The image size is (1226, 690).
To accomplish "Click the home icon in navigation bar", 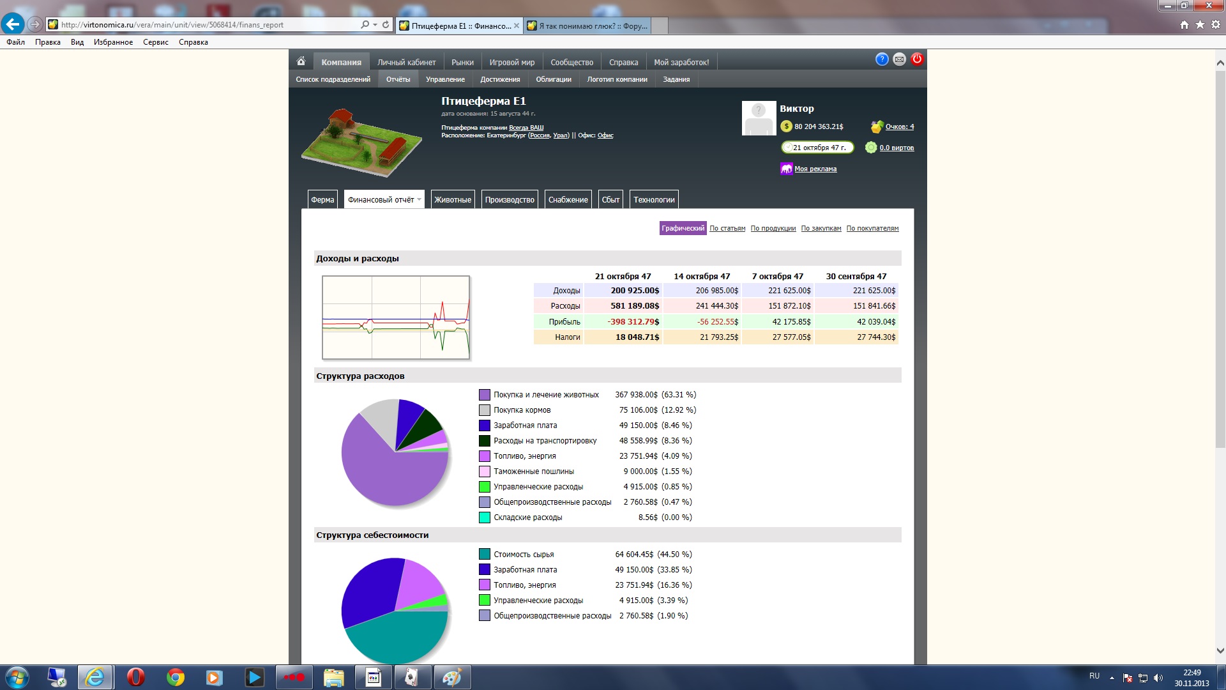I will [301, 61].
